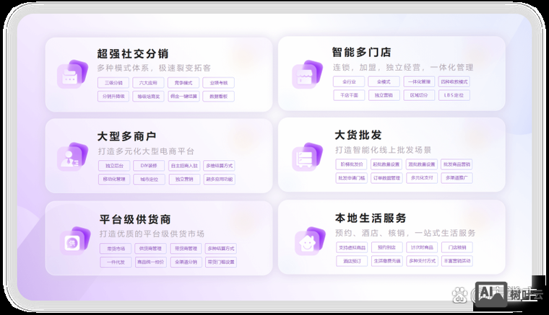
Task: Click the 更多应用功能 tag
Action: coord(219,179)
